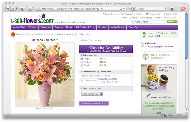The width and height of the screenshot is (191, 122).
Task: Click the Arrives Ready to Enjoy ad image
Action: 159,89
